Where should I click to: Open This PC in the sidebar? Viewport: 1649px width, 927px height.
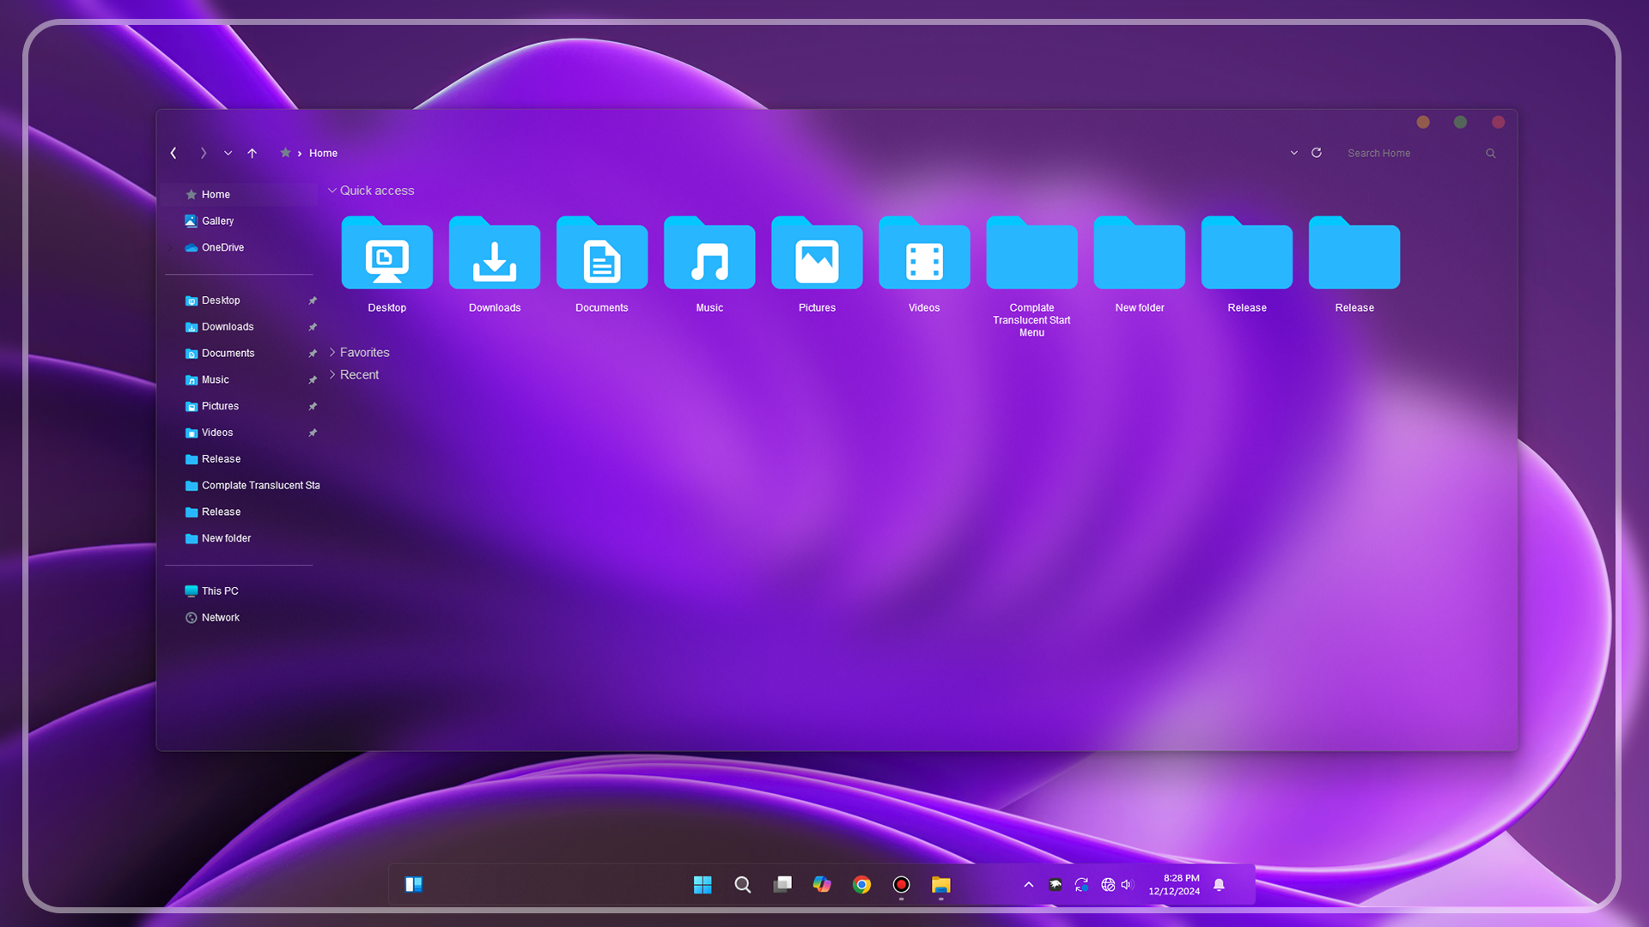(x=219, y=591)
